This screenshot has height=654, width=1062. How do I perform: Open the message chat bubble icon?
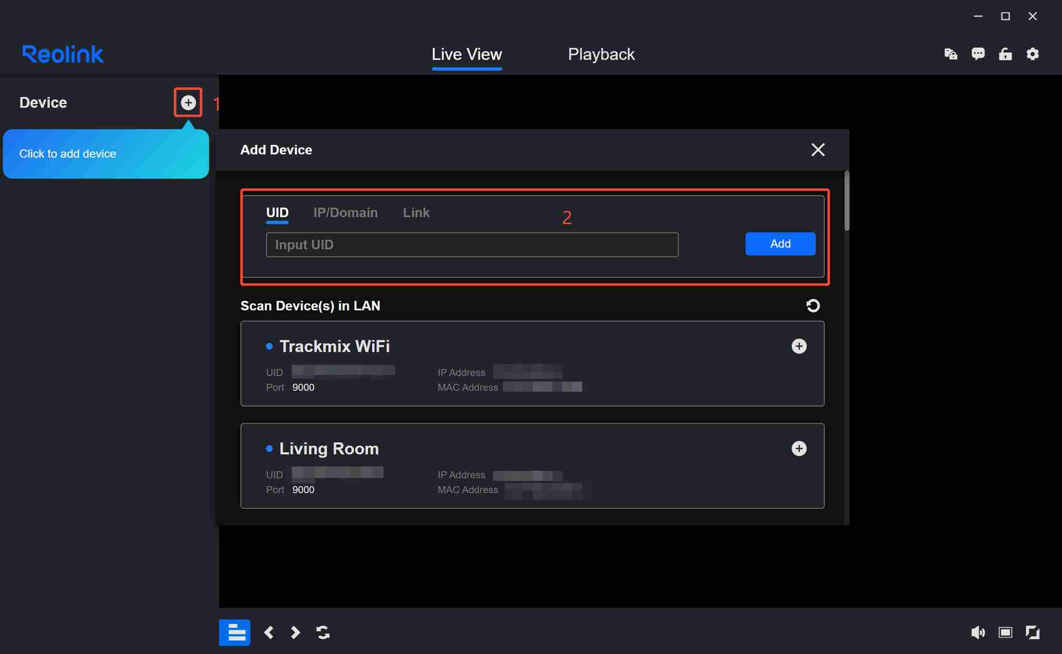(x=978, y=54)
